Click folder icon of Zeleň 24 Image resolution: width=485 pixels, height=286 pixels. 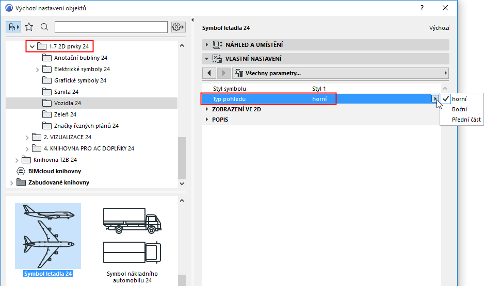pos(47,114)
